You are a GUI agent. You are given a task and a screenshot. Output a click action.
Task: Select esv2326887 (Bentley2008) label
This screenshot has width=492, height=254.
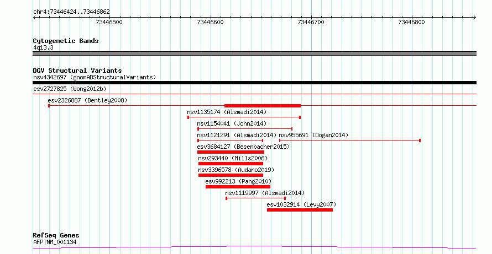(x=87, y=100)
